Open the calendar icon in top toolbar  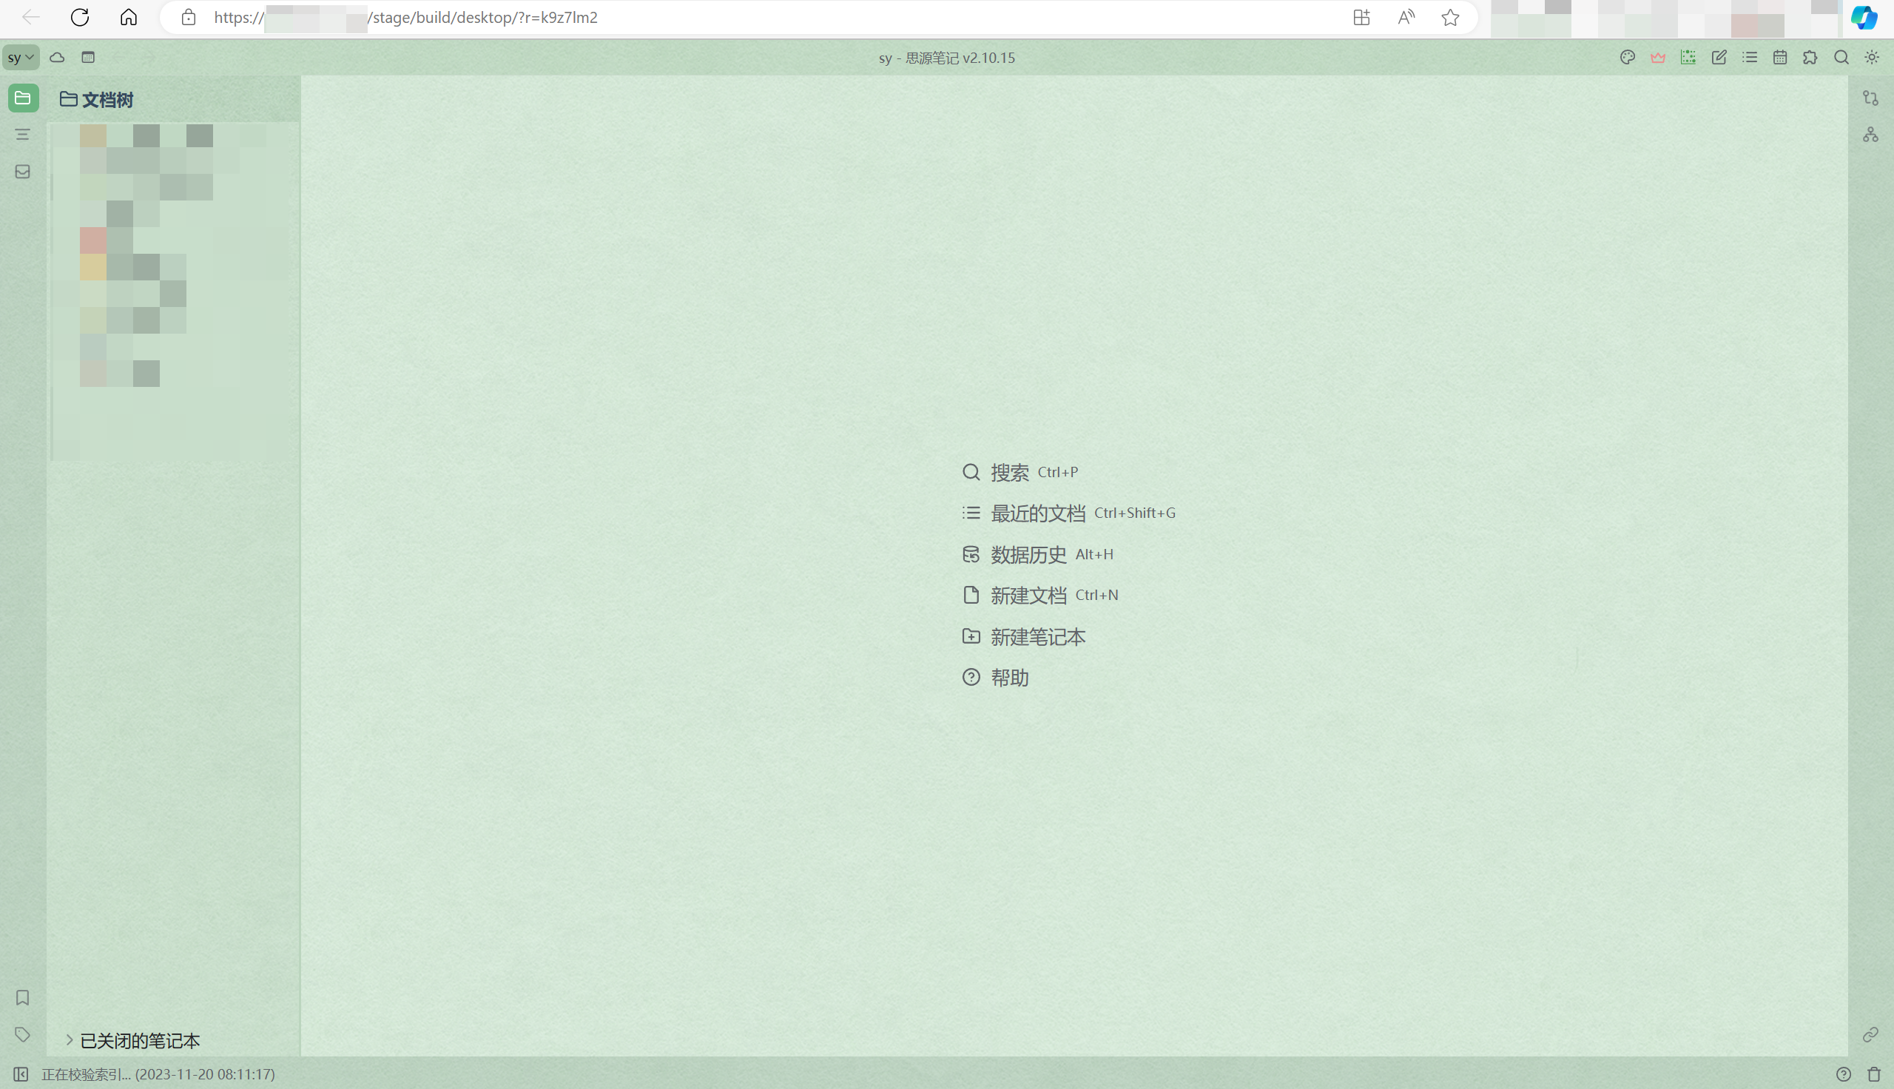tap(1779, 58)
